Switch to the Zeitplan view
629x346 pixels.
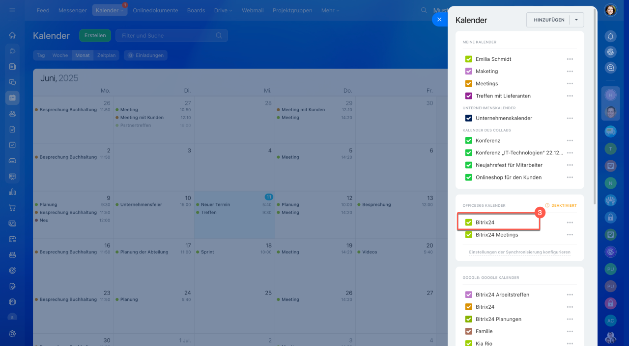(x=106, y=55)
